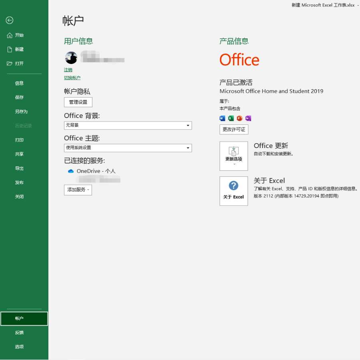Expand the Office 主题 dropdown

click(x=128, y=148)
